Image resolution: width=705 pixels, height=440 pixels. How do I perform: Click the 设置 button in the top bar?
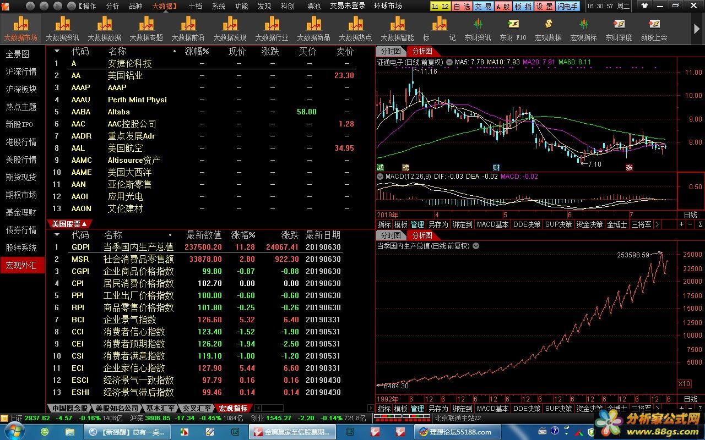pos(544,6)
